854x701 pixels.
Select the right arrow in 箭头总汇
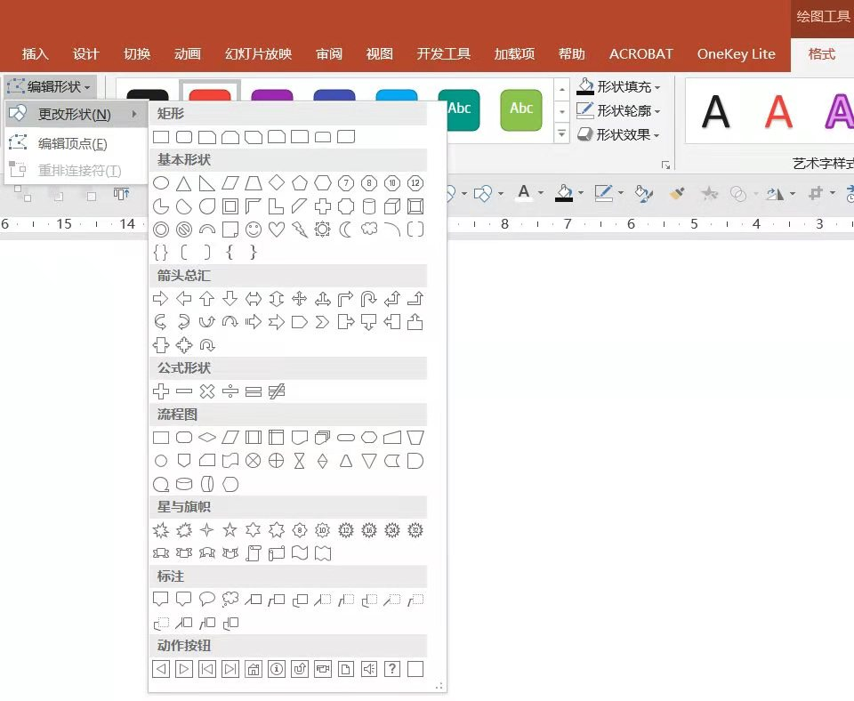(161, 299)
